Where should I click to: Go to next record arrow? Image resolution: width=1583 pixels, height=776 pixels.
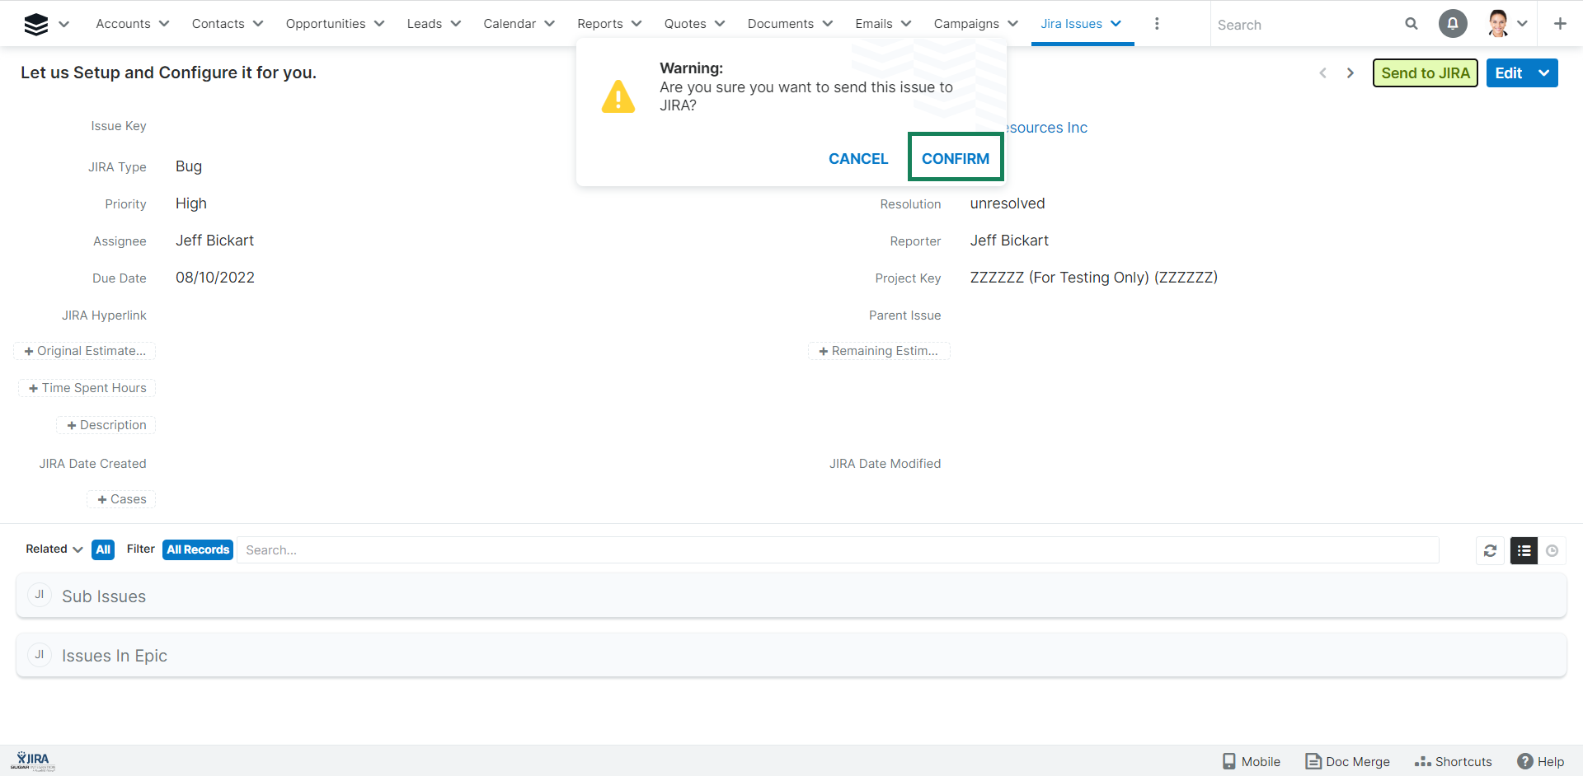pos(1350,73)
